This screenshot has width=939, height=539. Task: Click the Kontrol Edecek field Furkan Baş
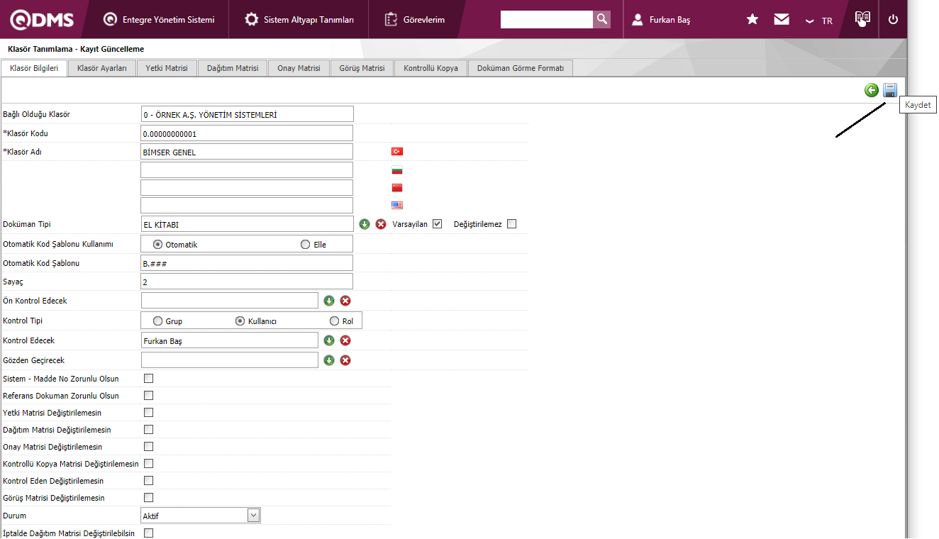click(230, 340)
